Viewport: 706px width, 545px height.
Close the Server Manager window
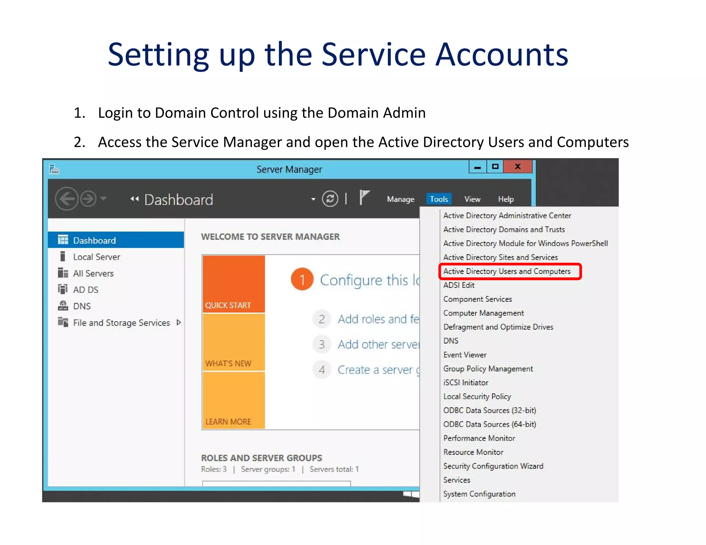517,167
